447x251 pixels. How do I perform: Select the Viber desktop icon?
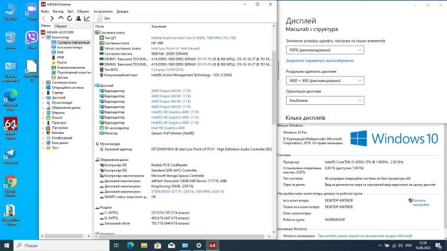tap(32, 40)
